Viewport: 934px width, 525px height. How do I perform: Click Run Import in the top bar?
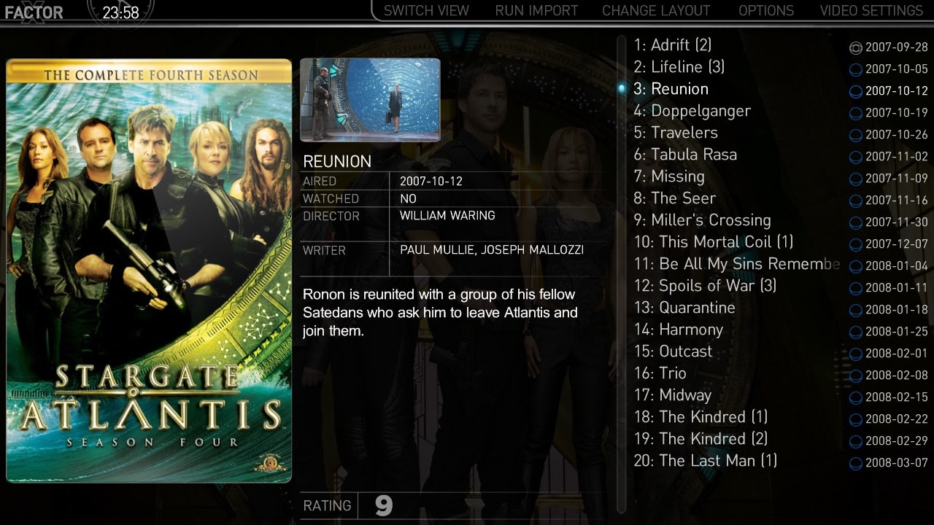tap(536, 11)
